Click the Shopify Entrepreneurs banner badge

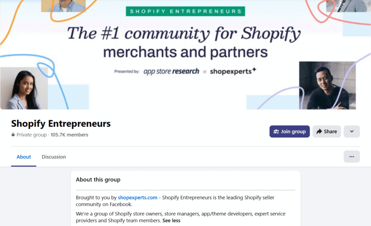185,11
